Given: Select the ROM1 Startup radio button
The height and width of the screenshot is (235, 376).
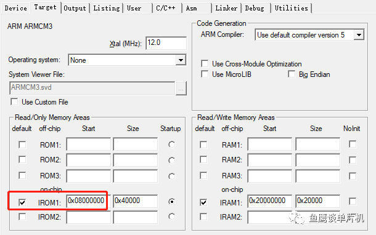Looking at the screenshot, I should coord(171,145).
